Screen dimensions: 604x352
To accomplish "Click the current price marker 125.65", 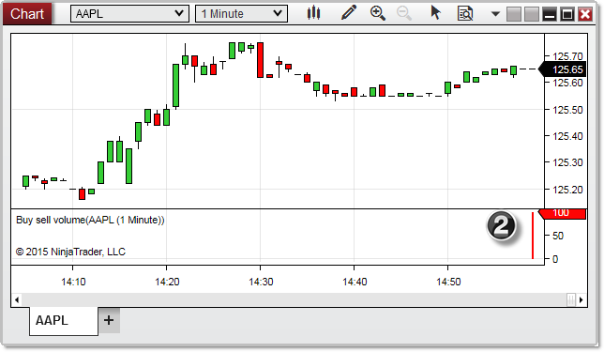I will 563,69.
